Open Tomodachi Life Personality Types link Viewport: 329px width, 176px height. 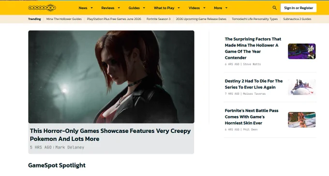point(254,19)
